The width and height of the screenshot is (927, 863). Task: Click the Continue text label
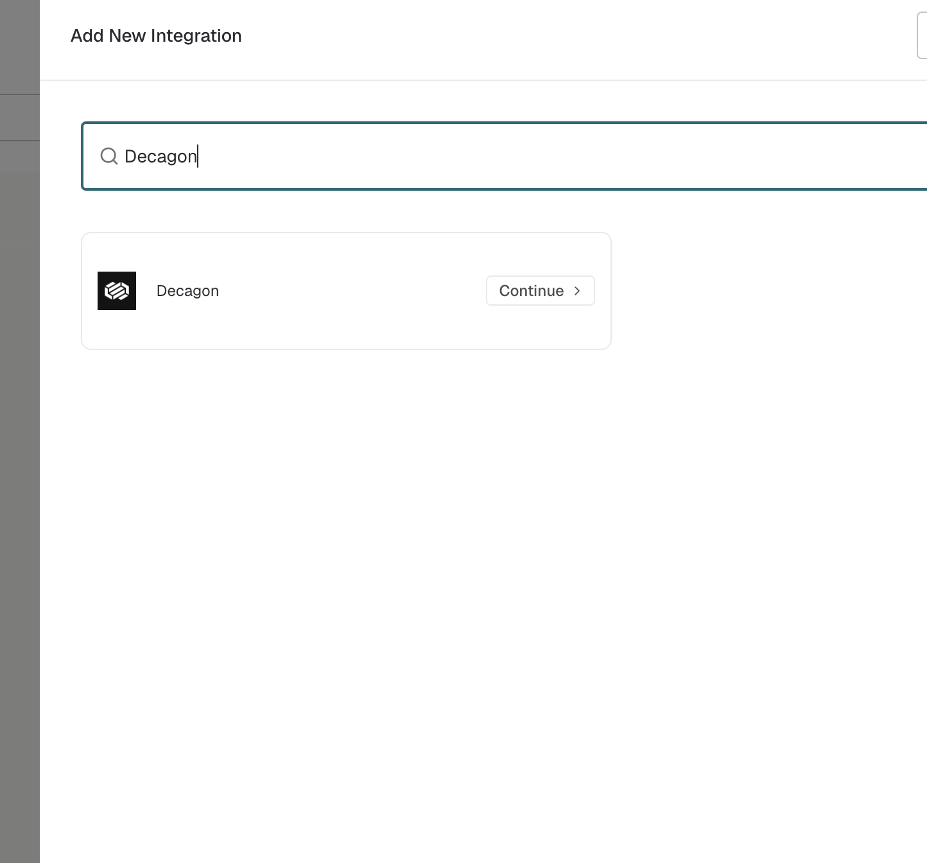pos(532,291)
